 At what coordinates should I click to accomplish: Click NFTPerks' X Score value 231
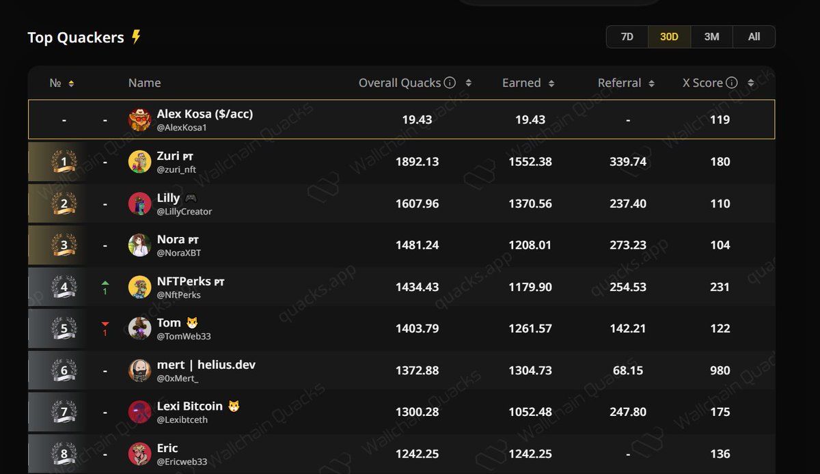click(720, 287)
